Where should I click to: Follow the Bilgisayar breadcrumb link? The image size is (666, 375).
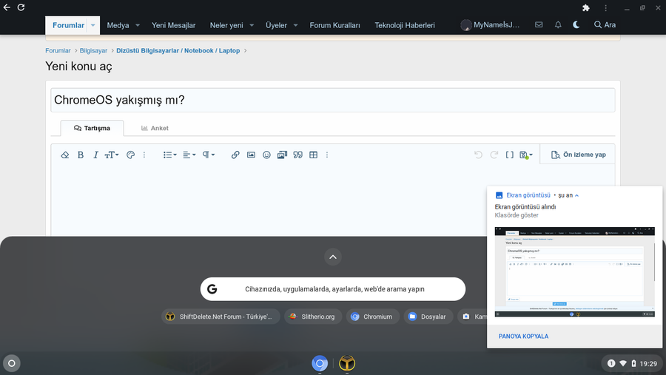pos(93,50)
